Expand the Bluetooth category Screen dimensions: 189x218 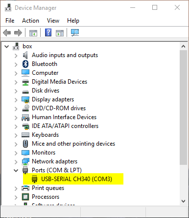click(16, 64)
